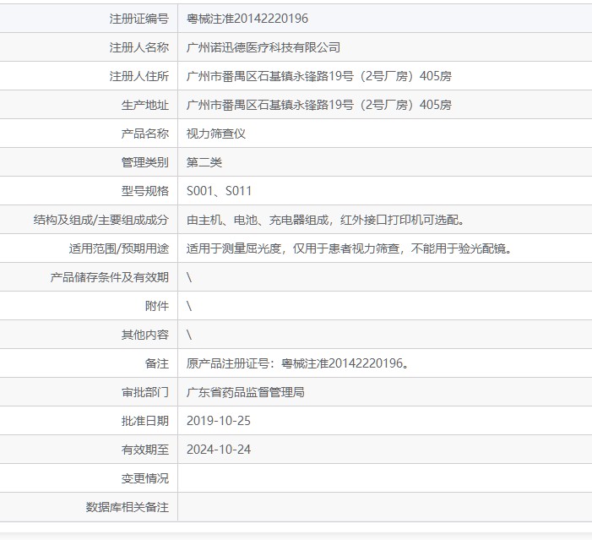Click the 适用范围/预期用途 label

tap(118, 248)
